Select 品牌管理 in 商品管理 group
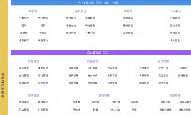The width and height of the screenshot is (191, 115). coord(24,83)
